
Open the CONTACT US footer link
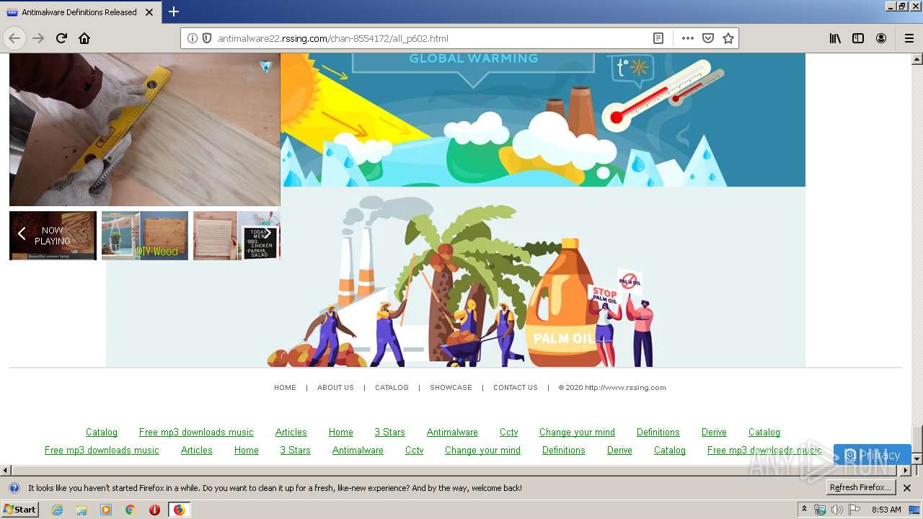click(x=516, y=388)
